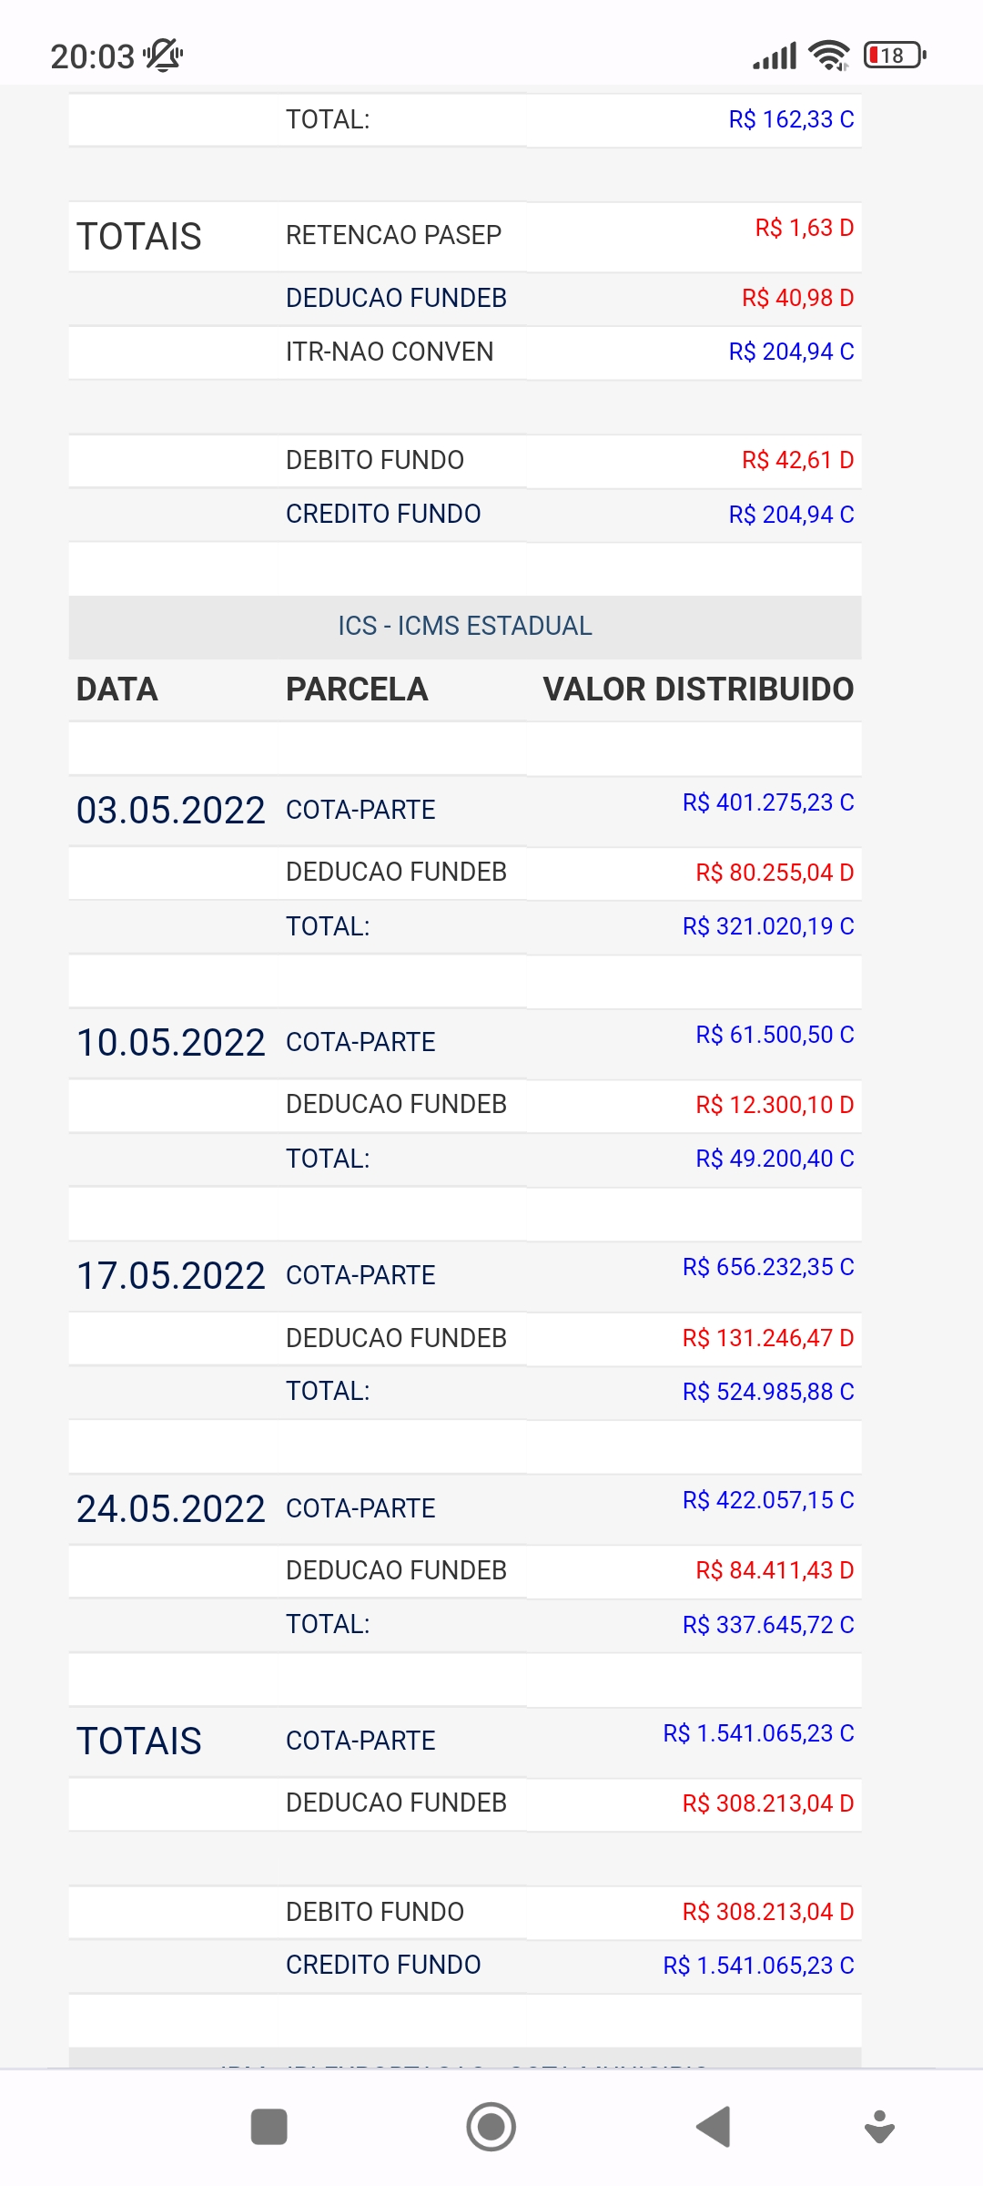This screenshot has height=2186, width=983.
Task: Tap the battery indicator icon
Action: (895, 56)
